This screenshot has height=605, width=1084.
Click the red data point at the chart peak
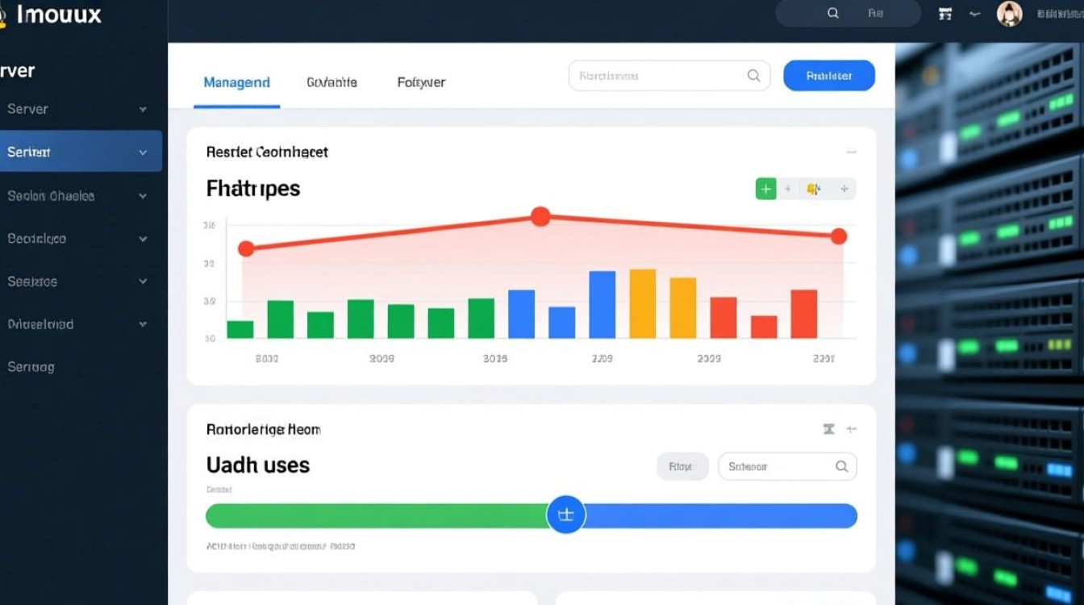540,216
